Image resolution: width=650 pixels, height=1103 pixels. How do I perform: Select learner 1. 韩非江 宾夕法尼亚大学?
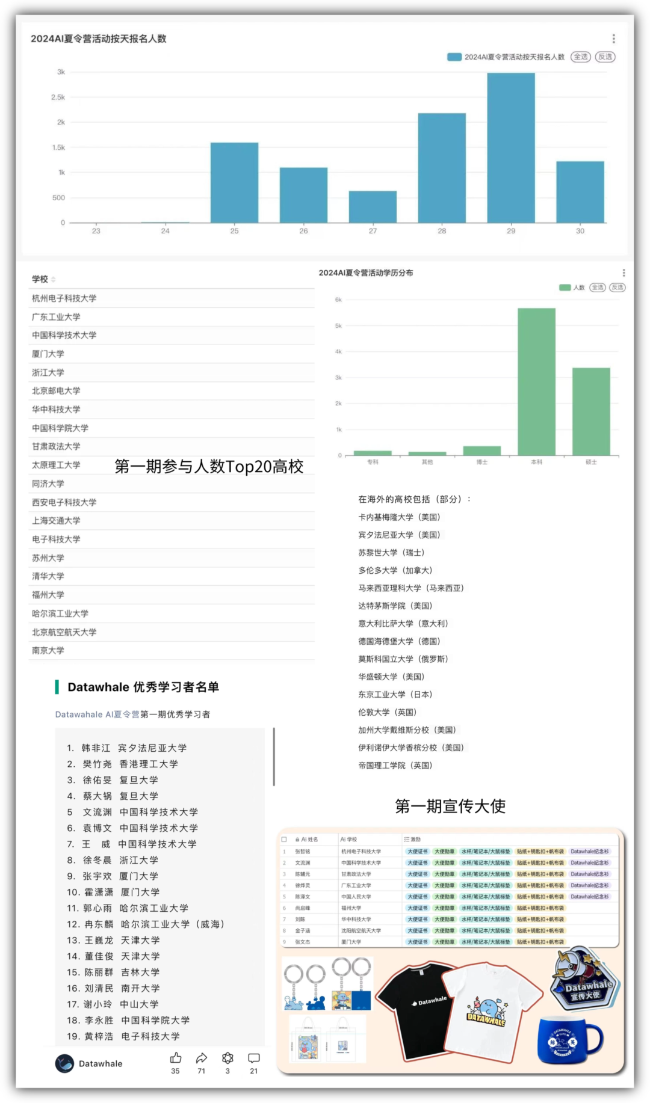click(x=127, y=748)
